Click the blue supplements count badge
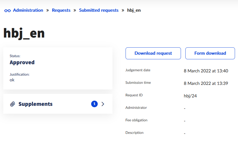This screenshot has width=238, height=145. point(94,104)
